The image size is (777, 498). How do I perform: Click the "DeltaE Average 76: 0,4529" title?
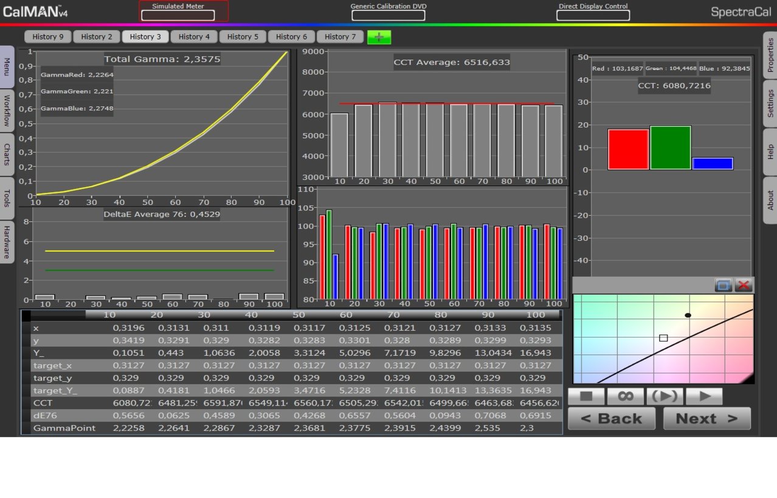(x=162, y=214)
